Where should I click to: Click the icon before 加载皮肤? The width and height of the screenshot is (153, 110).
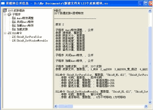pos(14,29)
